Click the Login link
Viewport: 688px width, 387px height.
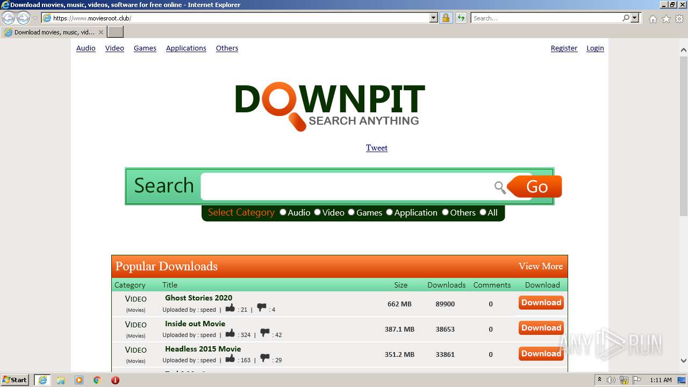(595, 48)
